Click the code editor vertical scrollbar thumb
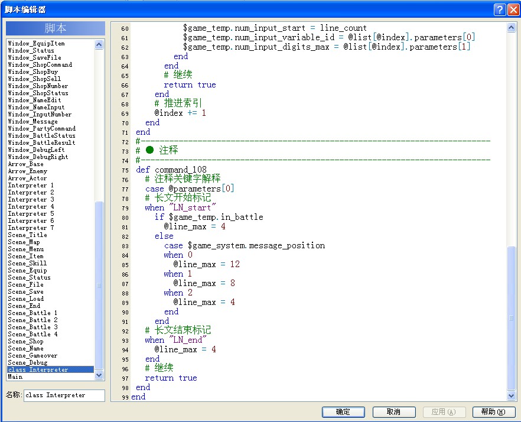 coord(512,318)
